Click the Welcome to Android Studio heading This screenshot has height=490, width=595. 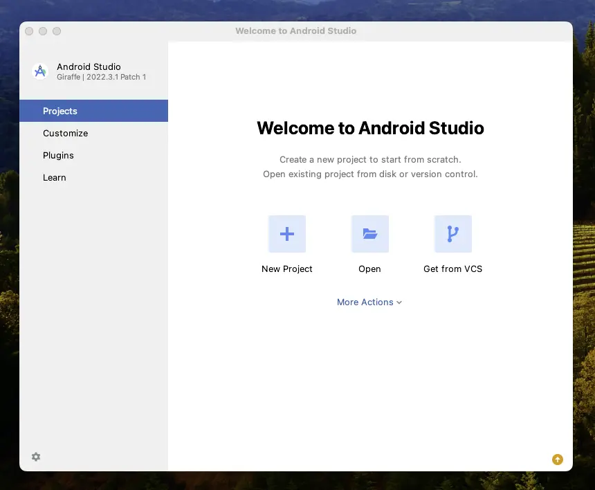(x=370, y=128)
